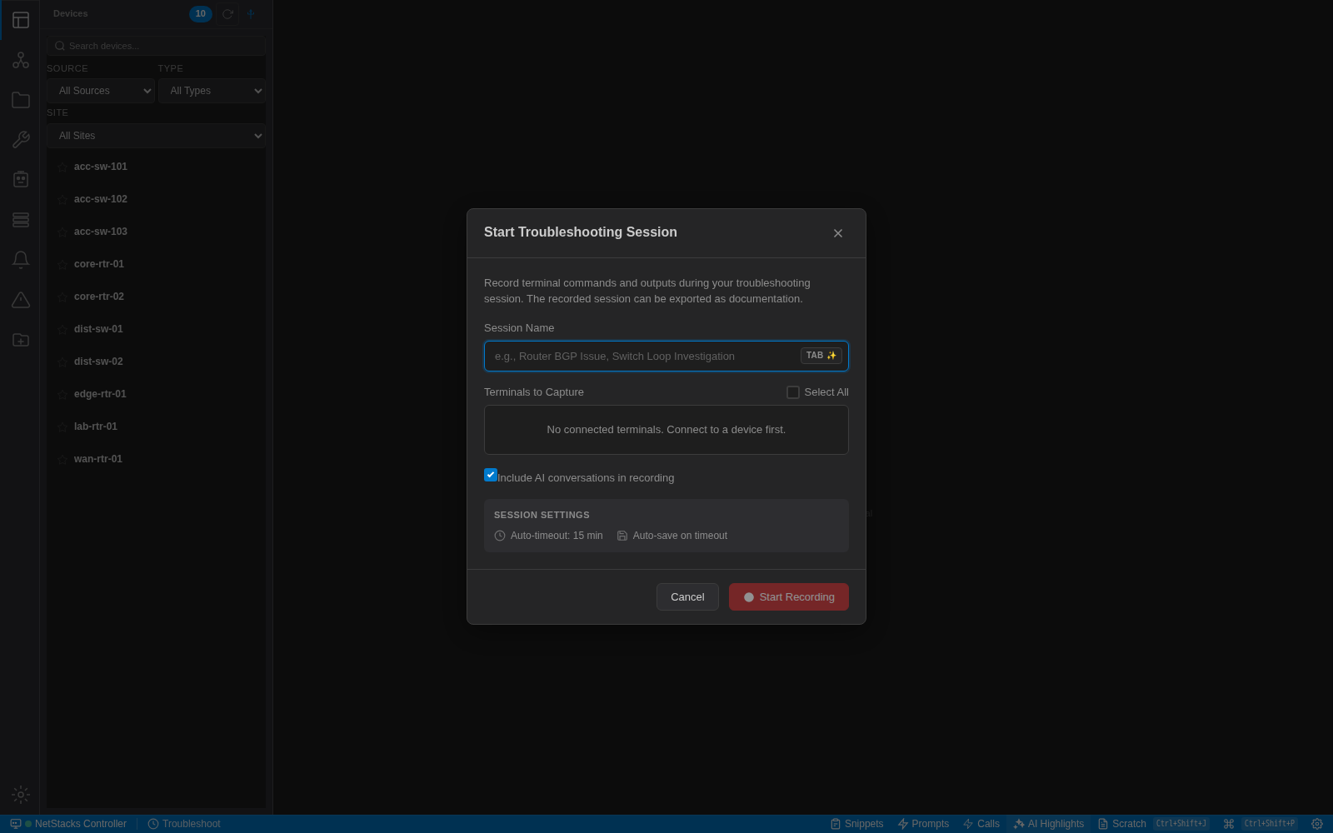Open the alerts warning triangle icon
The height and width of the screenshot is (833, 1333).
point(21,300)
